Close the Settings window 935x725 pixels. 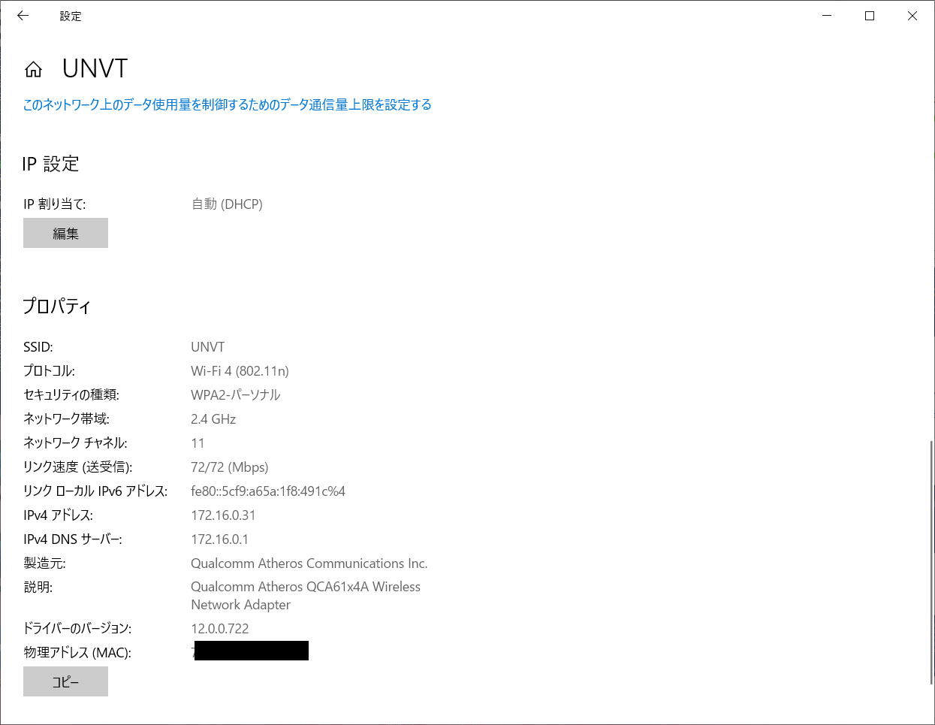pos(912,16)
